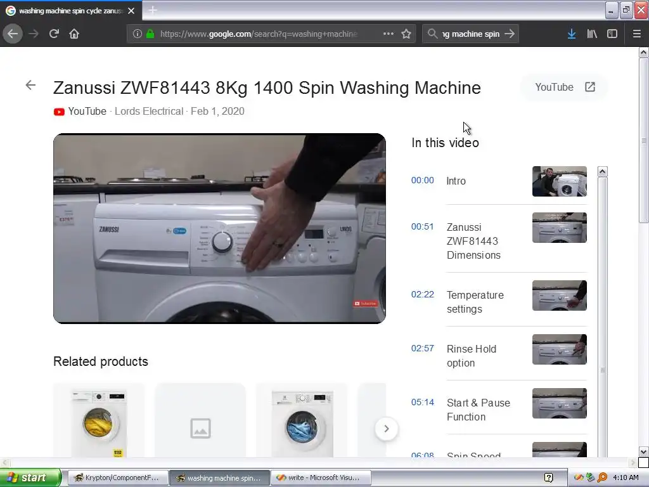Open the Temperature settings chapter thumbnail
The image size is (649, 487).
point(560,295)
